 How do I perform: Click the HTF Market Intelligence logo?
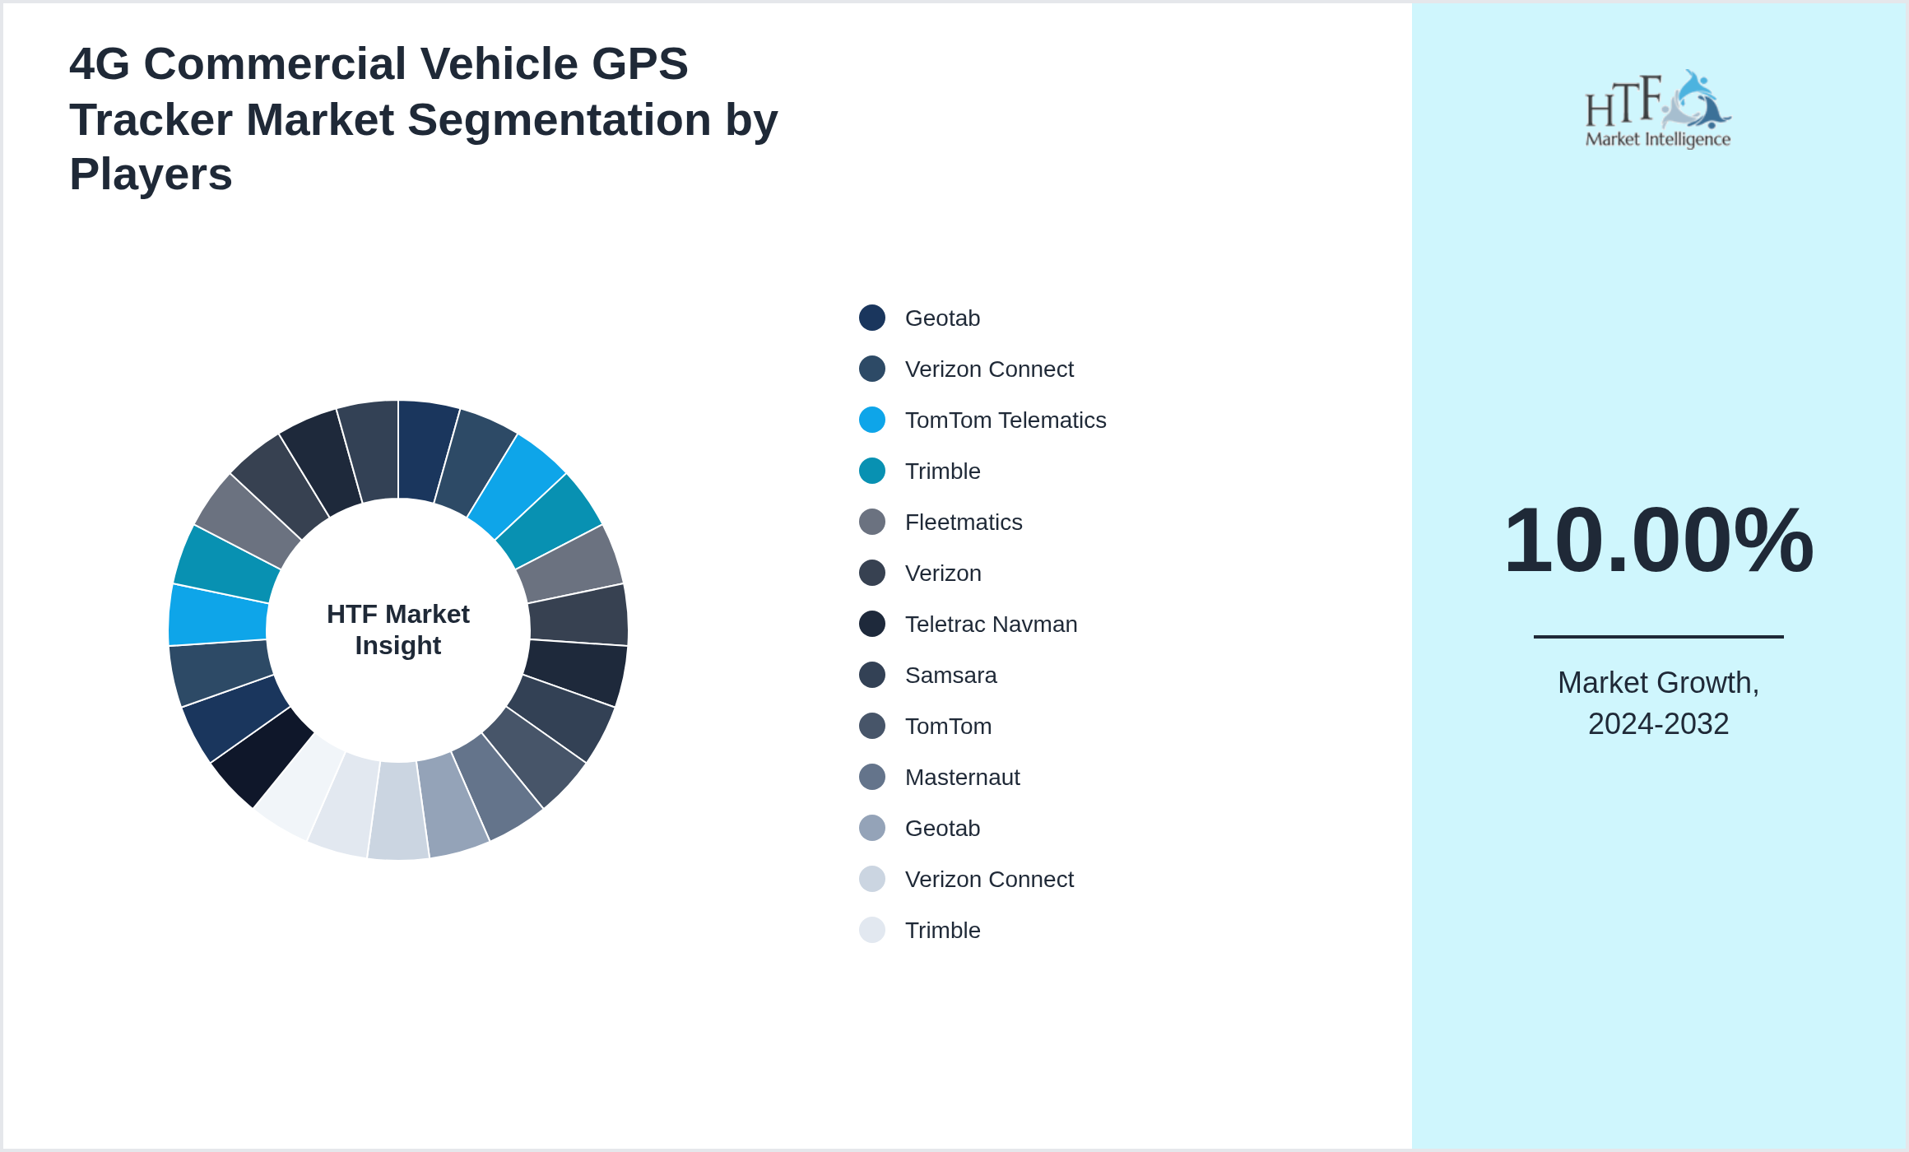pyautogui.click(x=1658, y=109)
